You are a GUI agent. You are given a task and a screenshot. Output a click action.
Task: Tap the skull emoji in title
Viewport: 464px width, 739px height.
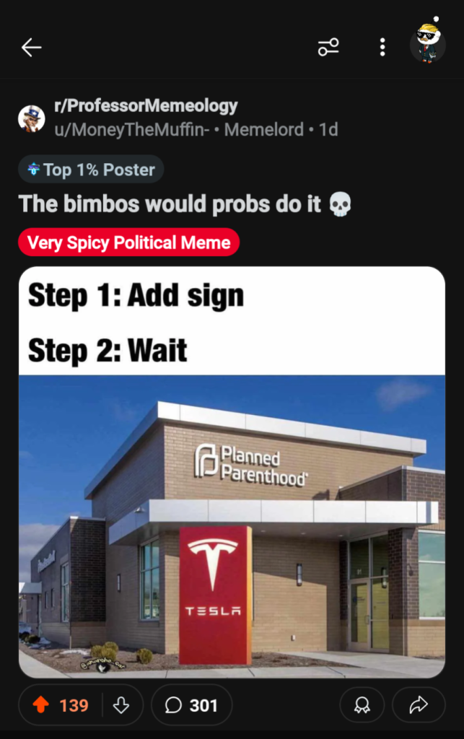(x=340, y=205)
